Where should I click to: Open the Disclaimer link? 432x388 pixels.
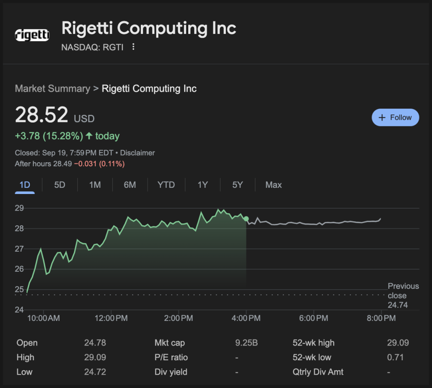(137, 153)
